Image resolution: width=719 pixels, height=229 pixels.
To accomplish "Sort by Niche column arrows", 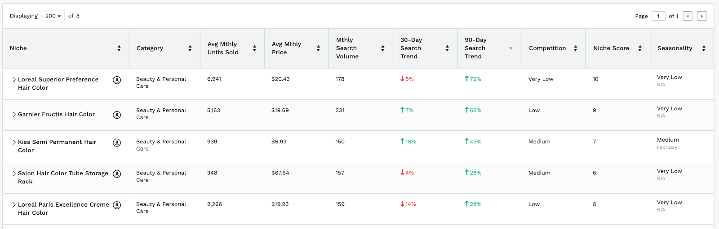I will click(x=119, y=48).
